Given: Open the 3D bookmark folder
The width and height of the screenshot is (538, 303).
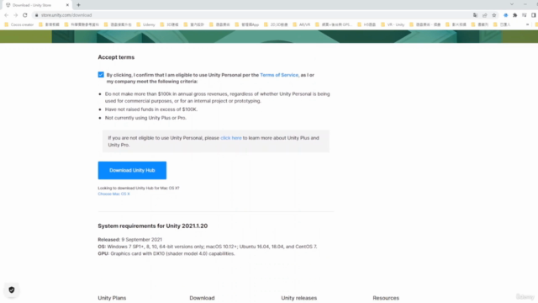Looking at the screenshot, I should 170,24.
